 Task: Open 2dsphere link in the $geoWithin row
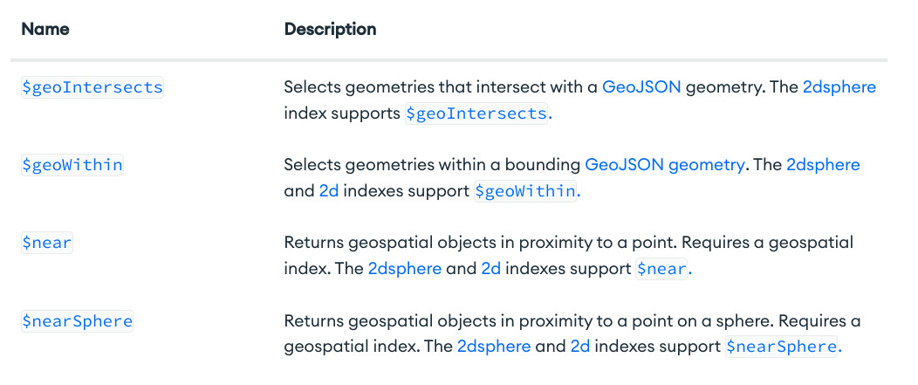pyautogui.click(x=823, y=165)
